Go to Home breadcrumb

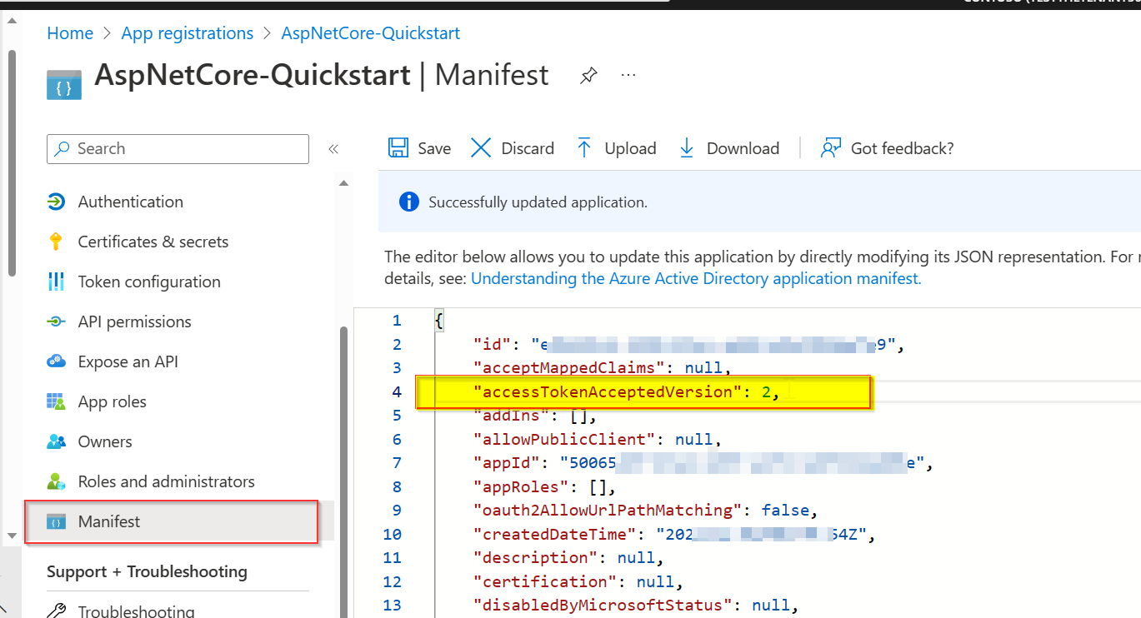pyautogui.click(x=70, y=33)
